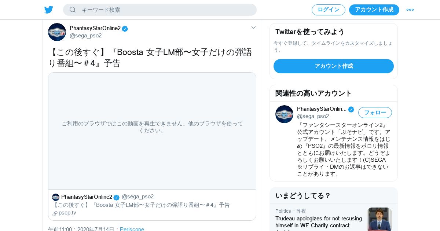Click the top bar アカウント作成 button
This screenshot has height=231, width=440.
click(x=374, y=10)
